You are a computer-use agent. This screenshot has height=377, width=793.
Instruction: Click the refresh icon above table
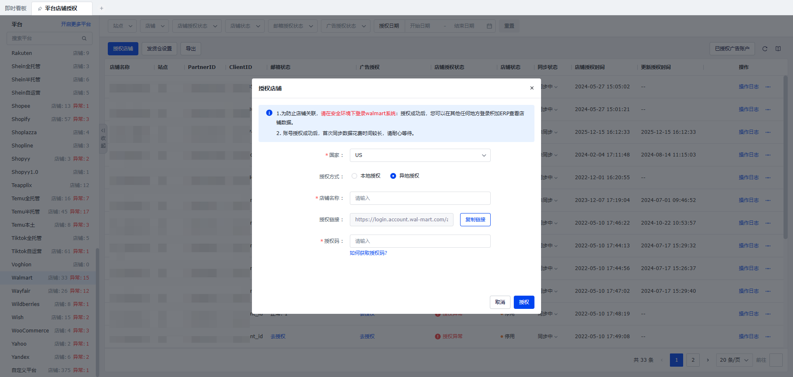pyautogui.click(x=765, y=49)
